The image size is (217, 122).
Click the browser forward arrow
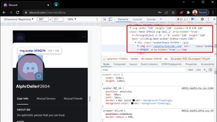(x=11, y=12)
